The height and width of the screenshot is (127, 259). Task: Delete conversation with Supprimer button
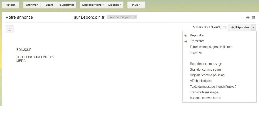67,5
